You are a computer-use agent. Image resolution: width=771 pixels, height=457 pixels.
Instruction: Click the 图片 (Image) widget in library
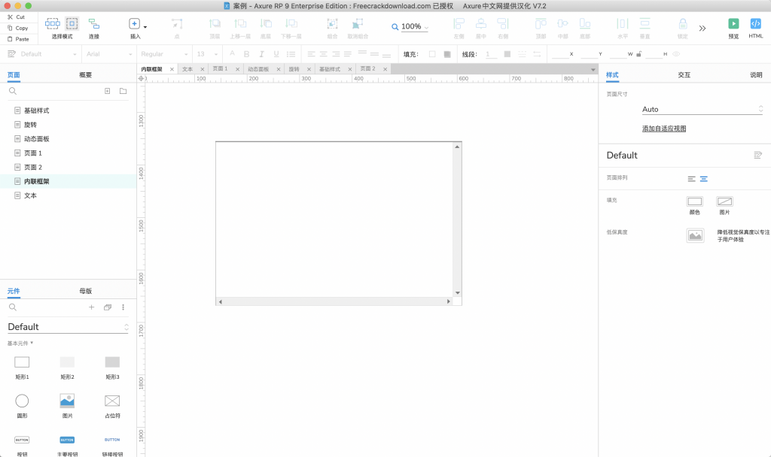67,401
